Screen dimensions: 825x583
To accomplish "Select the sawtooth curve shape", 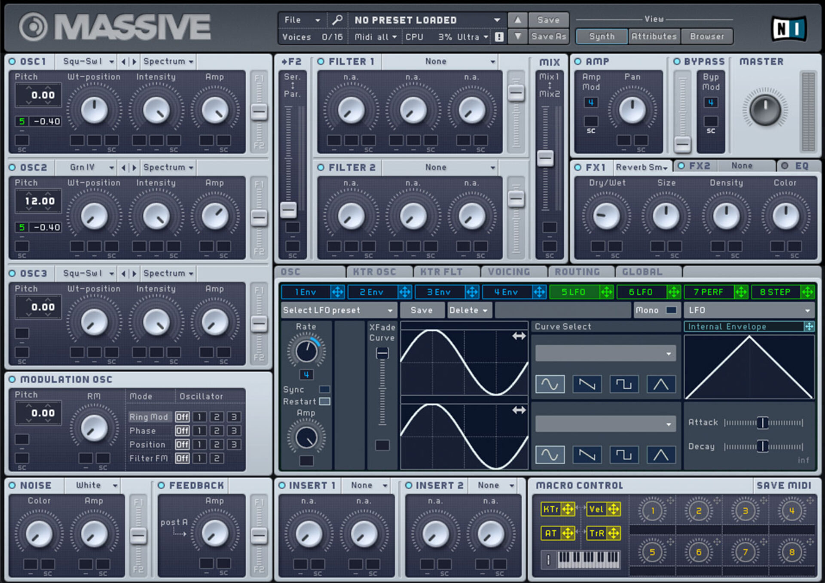I will pos(587,384).
